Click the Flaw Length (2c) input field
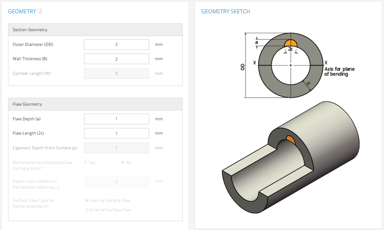The width and height of the screenshot is (384, 230). pos(117,133)
